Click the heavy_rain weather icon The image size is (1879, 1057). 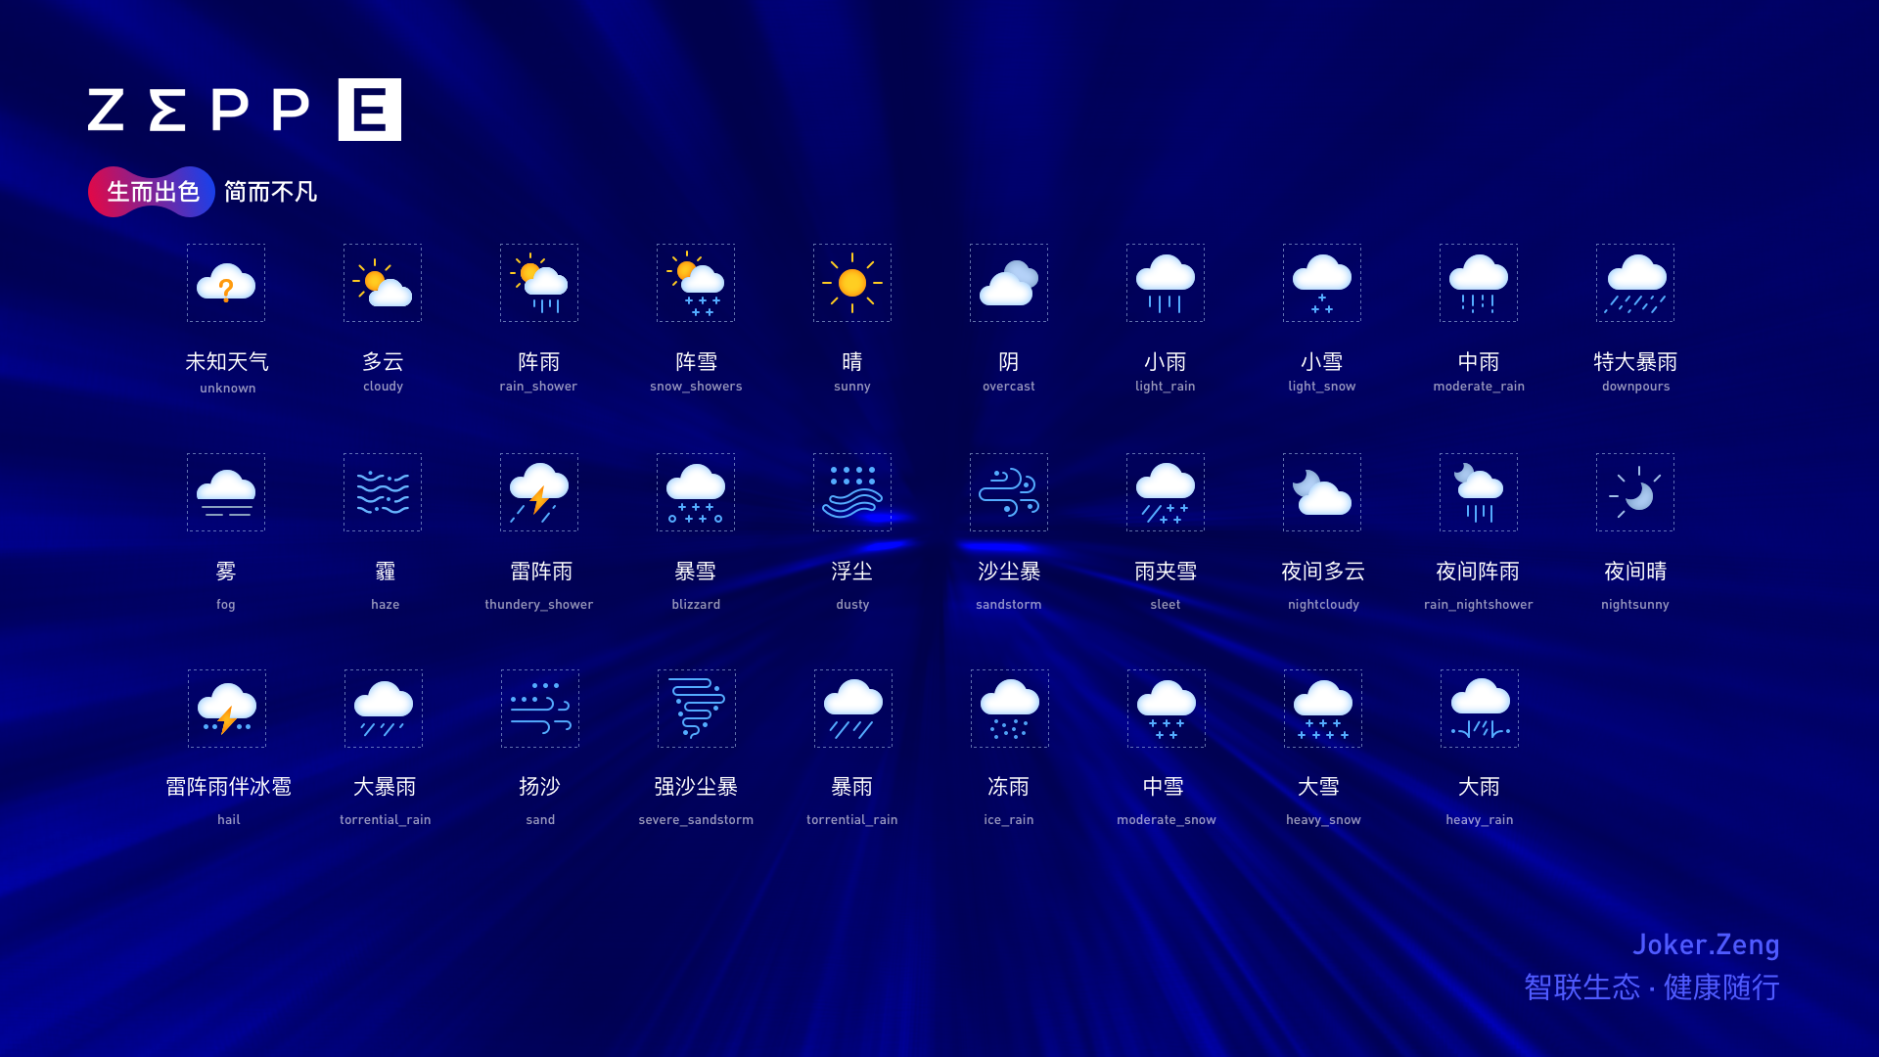click(1480, 709)
